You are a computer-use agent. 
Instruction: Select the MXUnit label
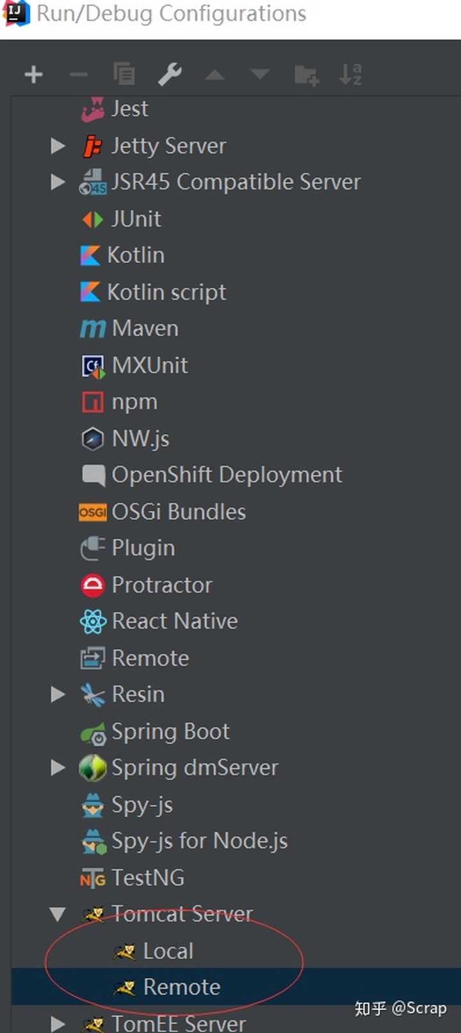pyautogui.click(x=150, y=365)
